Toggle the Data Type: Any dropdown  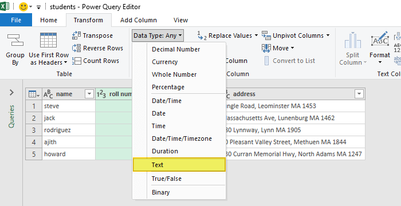click(x=158, y=35)
